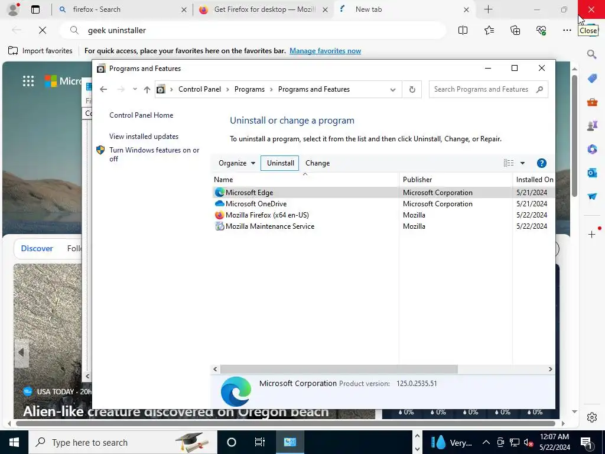Expand breadcrumb arrow after Programs
This screenshot has width=605, height=454.
point(271,90)
